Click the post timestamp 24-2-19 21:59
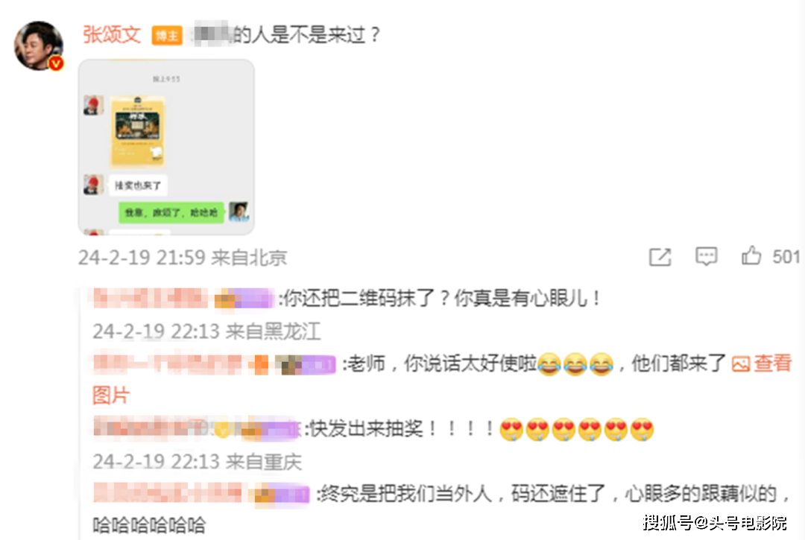Viewport: 805px width, 540px height. coord(142,257)
